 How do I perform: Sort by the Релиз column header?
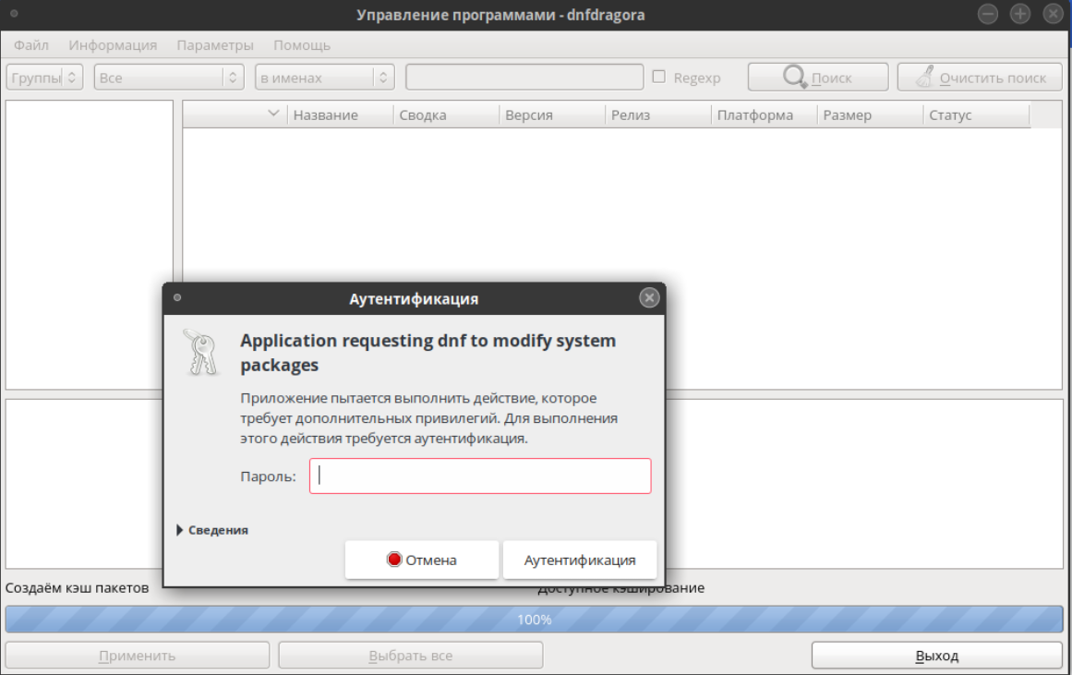point(657,115)
